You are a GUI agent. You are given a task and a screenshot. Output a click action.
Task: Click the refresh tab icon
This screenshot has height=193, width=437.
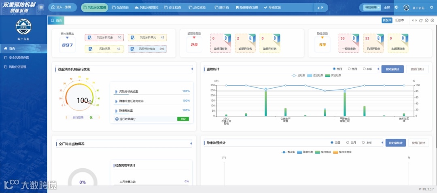point(421,20)
